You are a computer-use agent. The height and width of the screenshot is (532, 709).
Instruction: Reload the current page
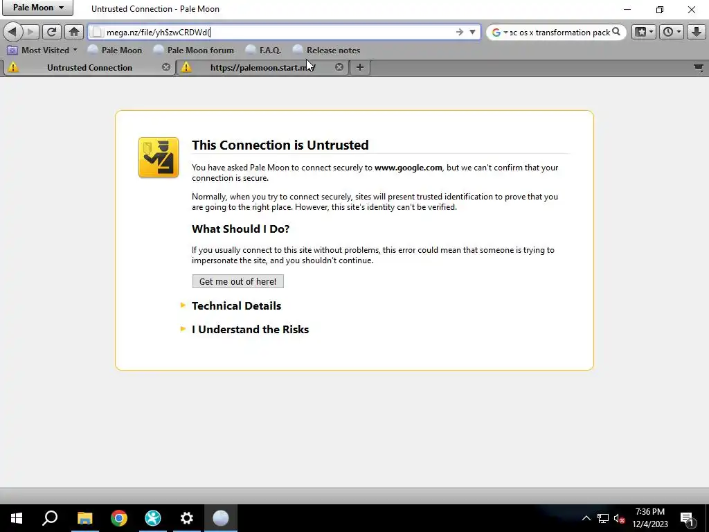coord(51,32)
